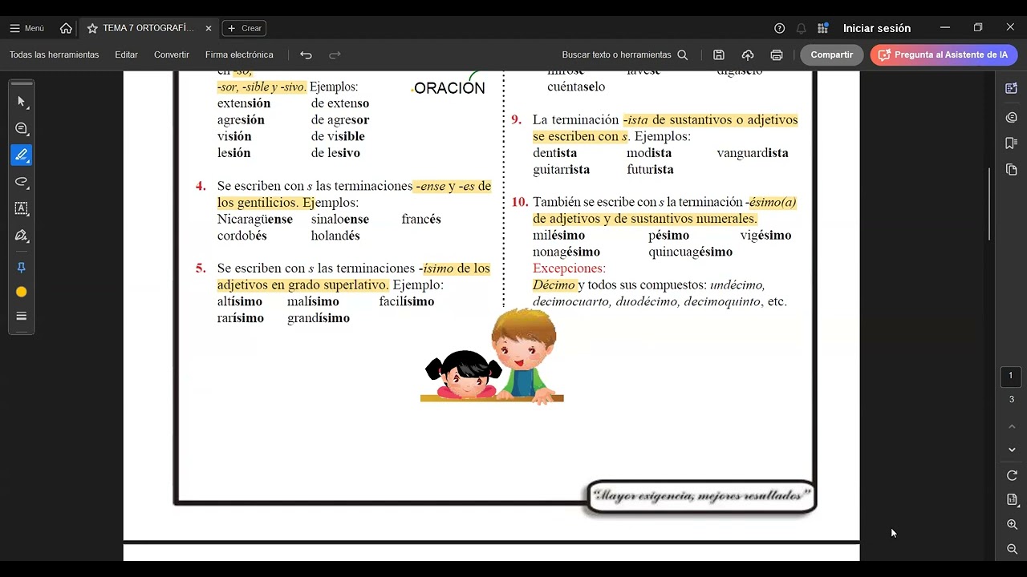The width and height of the screenshot is (1027, 577).
Task: Open the AI assistant panel icon
Action: 1011,88
